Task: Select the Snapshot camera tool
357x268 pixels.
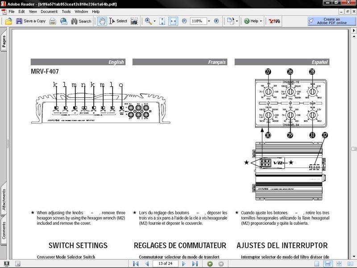Action: [134, 21]
